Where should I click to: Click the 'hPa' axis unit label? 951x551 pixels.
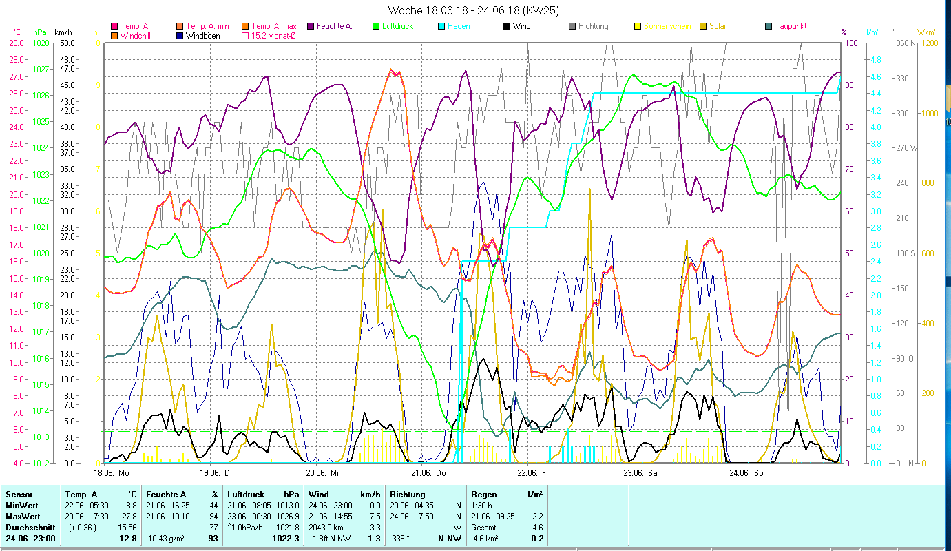pos(39,32)
